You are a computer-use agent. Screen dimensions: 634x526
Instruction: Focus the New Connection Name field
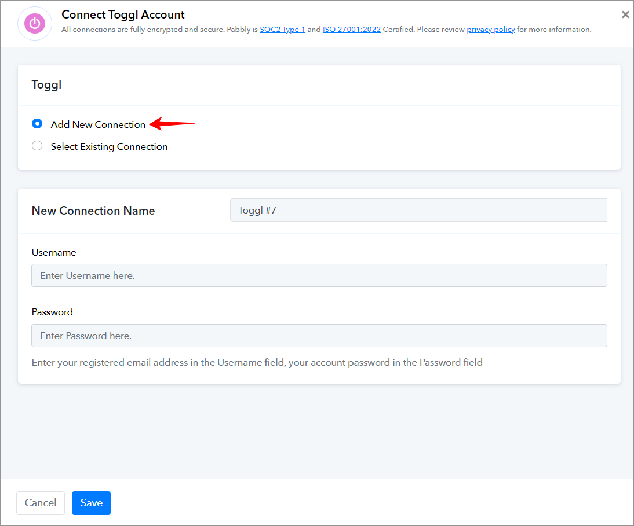418,210
